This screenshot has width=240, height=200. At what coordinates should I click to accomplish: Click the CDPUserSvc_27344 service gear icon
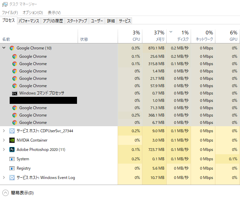[12, 131]
